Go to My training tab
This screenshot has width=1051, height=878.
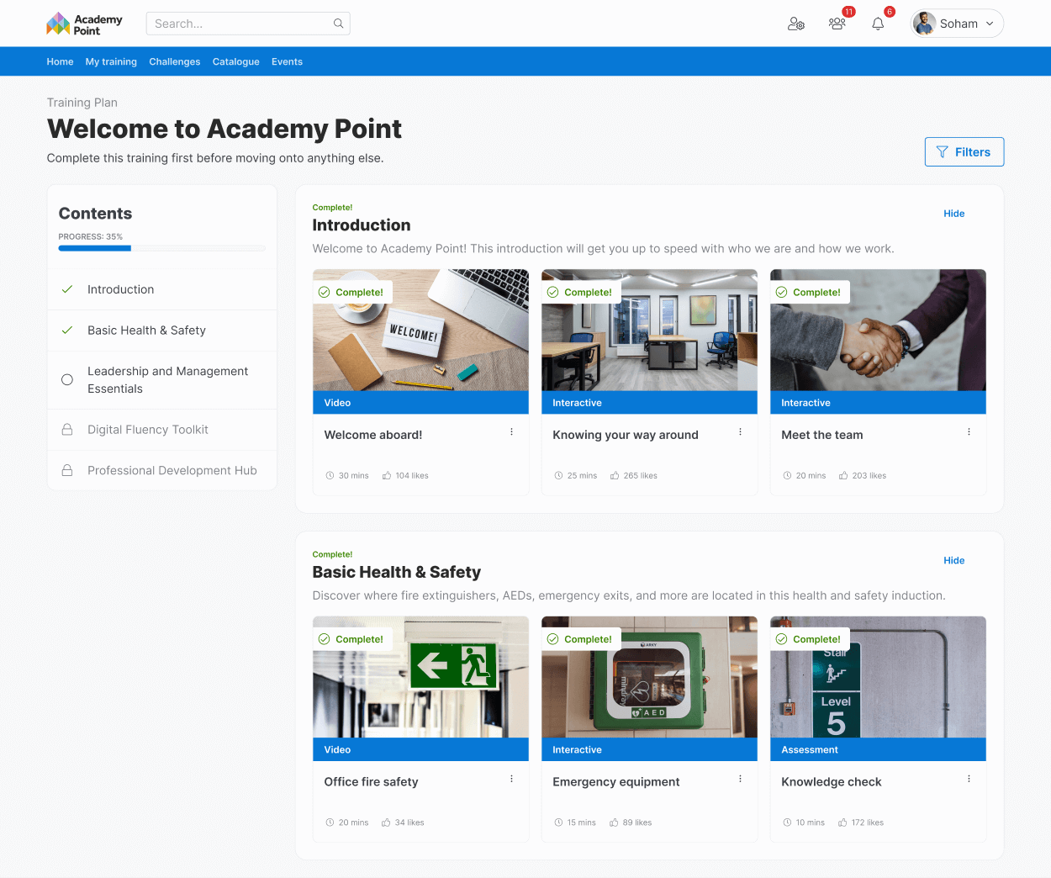[x=111, y=61]
